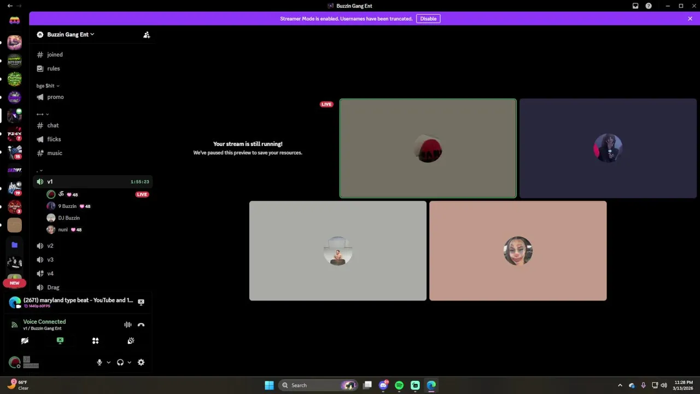The height and width of the screenshot is (394, 700).
Task: Open the flicks announcement channel
Action: click(92, 139)
